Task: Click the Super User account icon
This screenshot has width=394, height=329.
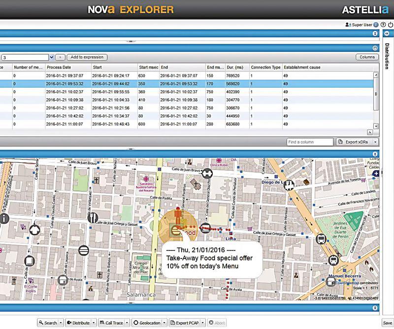Action: click(348, 25)
